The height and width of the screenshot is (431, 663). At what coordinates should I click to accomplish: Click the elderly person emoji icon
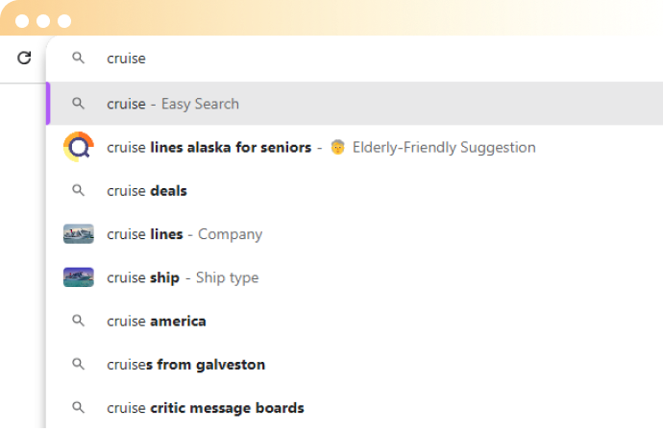pos(337,147)
